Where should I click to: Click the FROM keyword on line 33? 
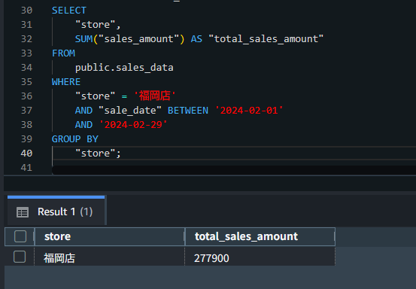[x=63, y=53]
